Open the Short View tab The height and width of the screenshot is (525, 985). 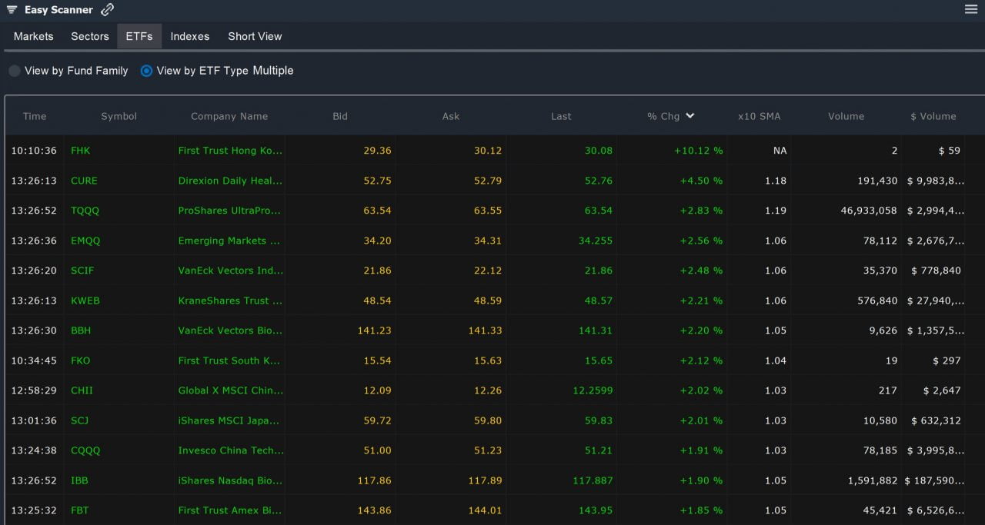pyautogui.click(x=254, y=36)
